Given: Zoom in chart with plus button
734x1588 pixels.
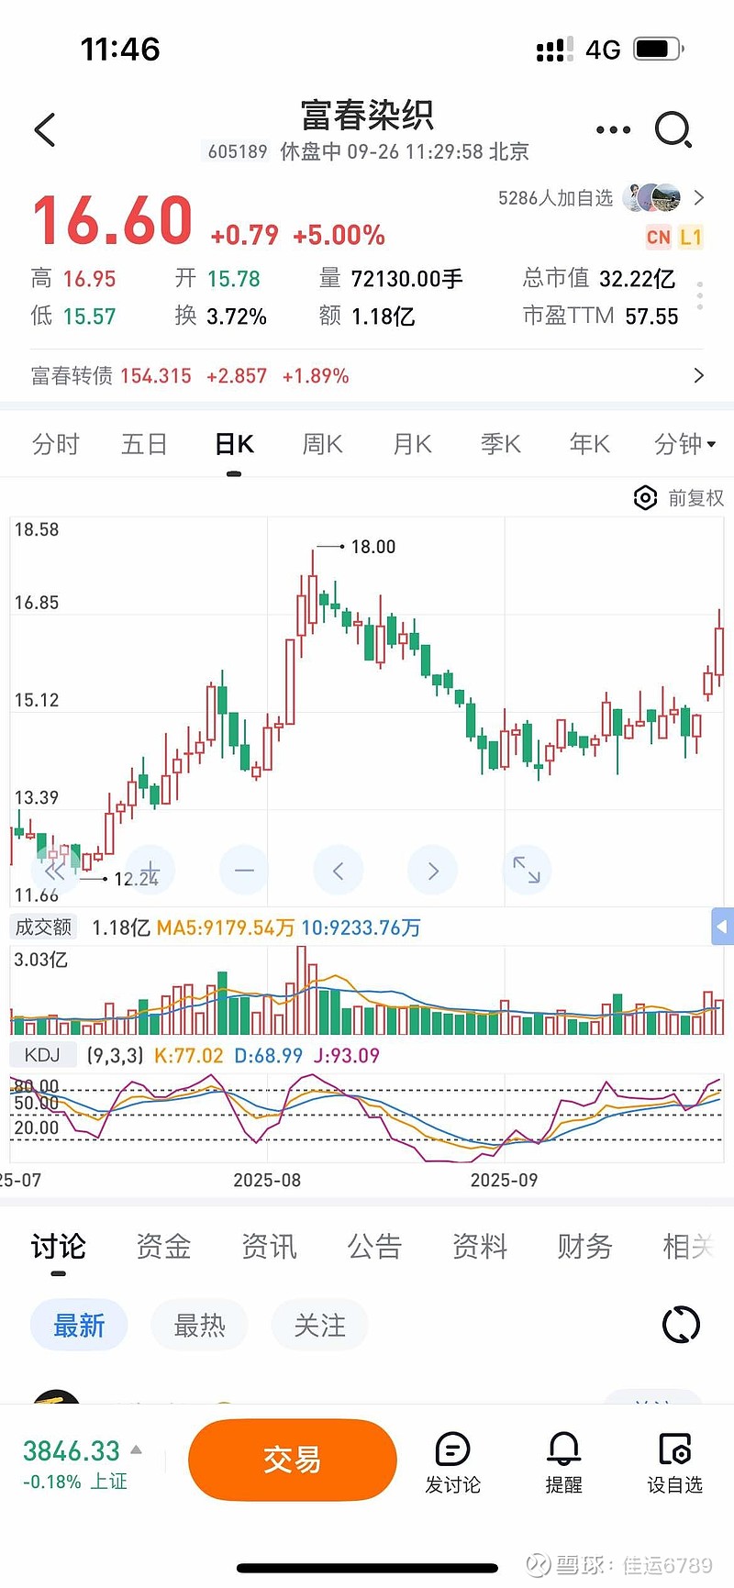Looking at the screenshot, I should [x=150, y=870].
